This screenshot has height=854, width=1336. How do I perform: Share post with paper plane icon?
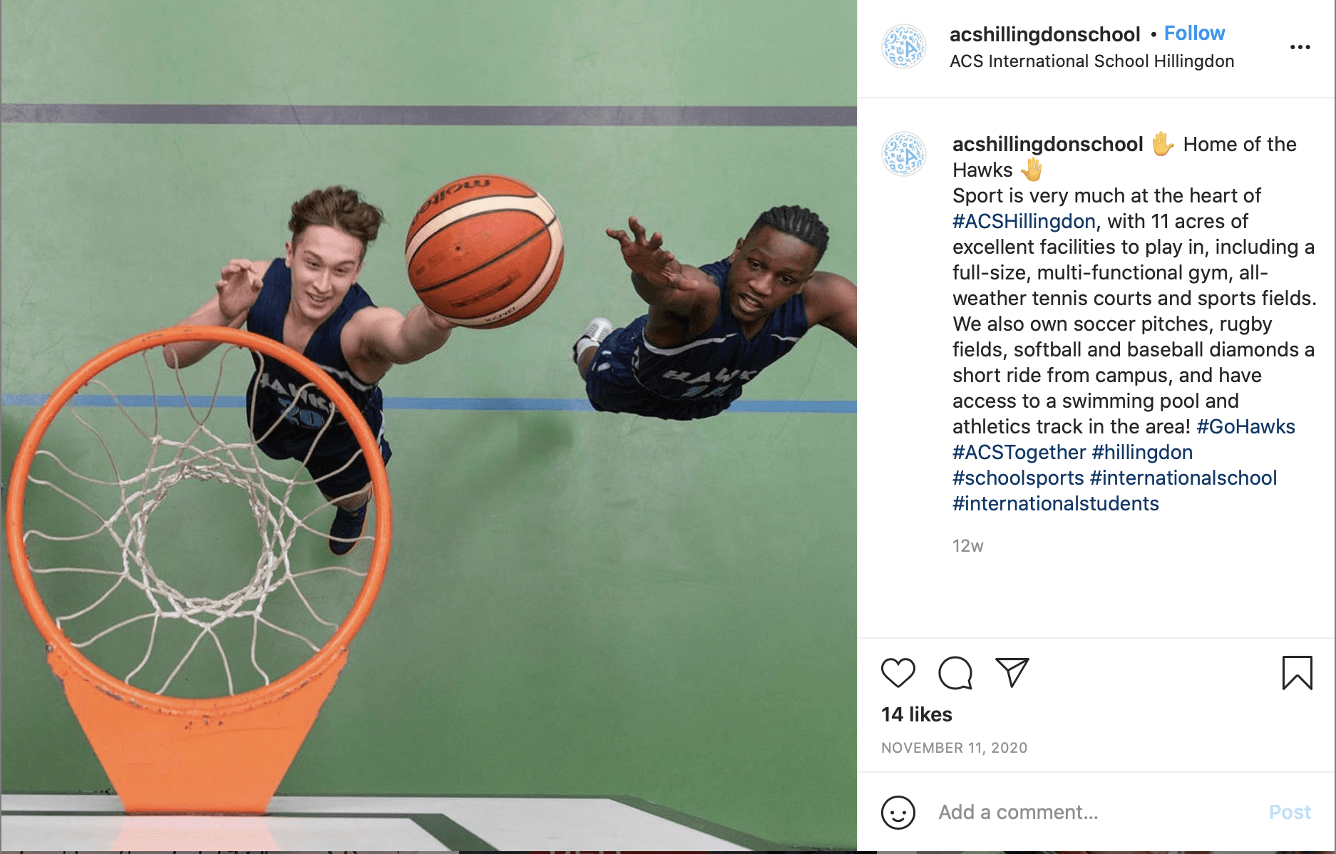(1012, 672)
